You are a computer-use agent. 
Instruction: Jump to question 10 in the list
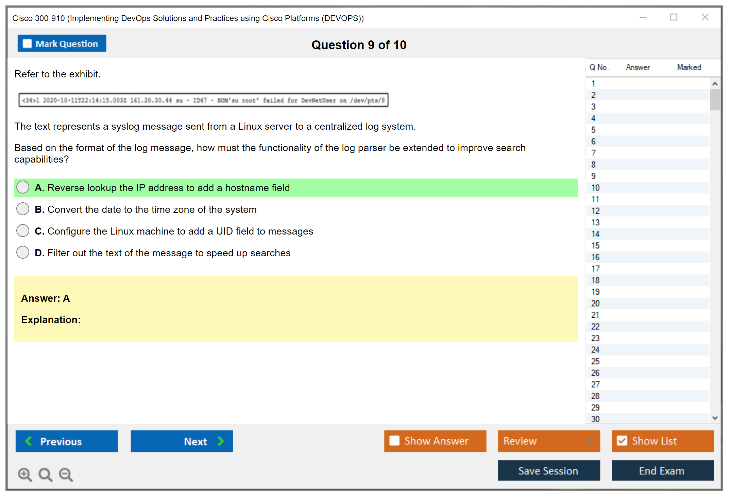[595, 188]
